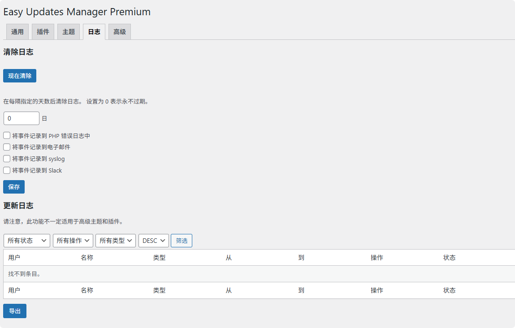Open the 所有状态 dropdown

coord(26,241)
